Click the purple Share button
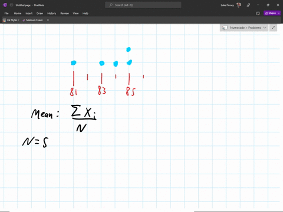 [271, 13]
